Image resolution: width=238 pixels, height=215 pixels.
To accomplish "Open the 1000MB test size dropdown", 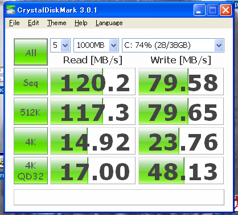I will pos(96,45).
